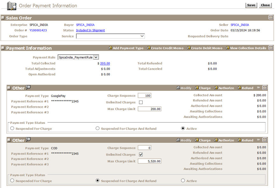
Task: Click Charge action for GooglePay payment
Action: tap(204, 88)
